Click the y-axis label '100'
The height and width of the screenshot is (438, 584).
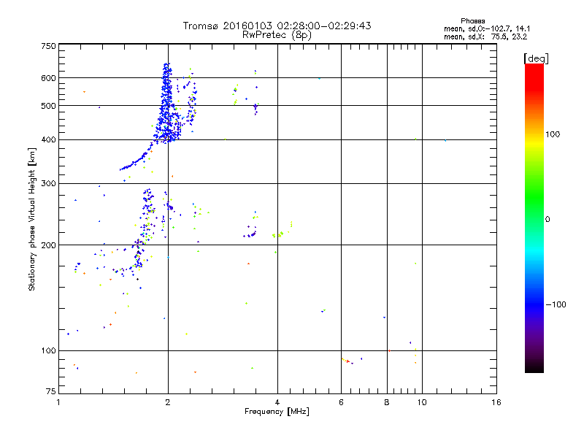[48, 350]
